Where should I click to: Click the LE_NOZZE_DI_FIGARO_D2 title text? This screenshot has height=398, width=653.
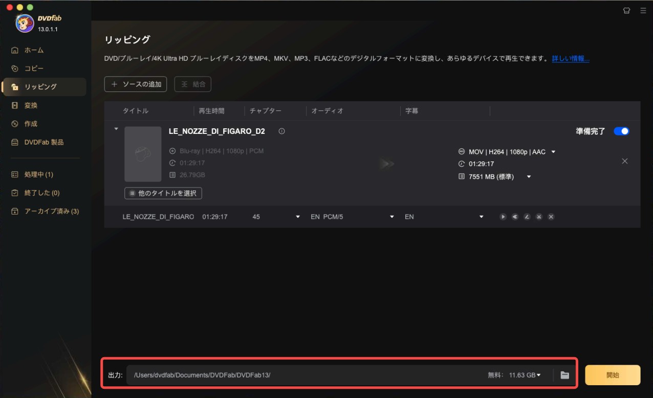pos(217,131)
